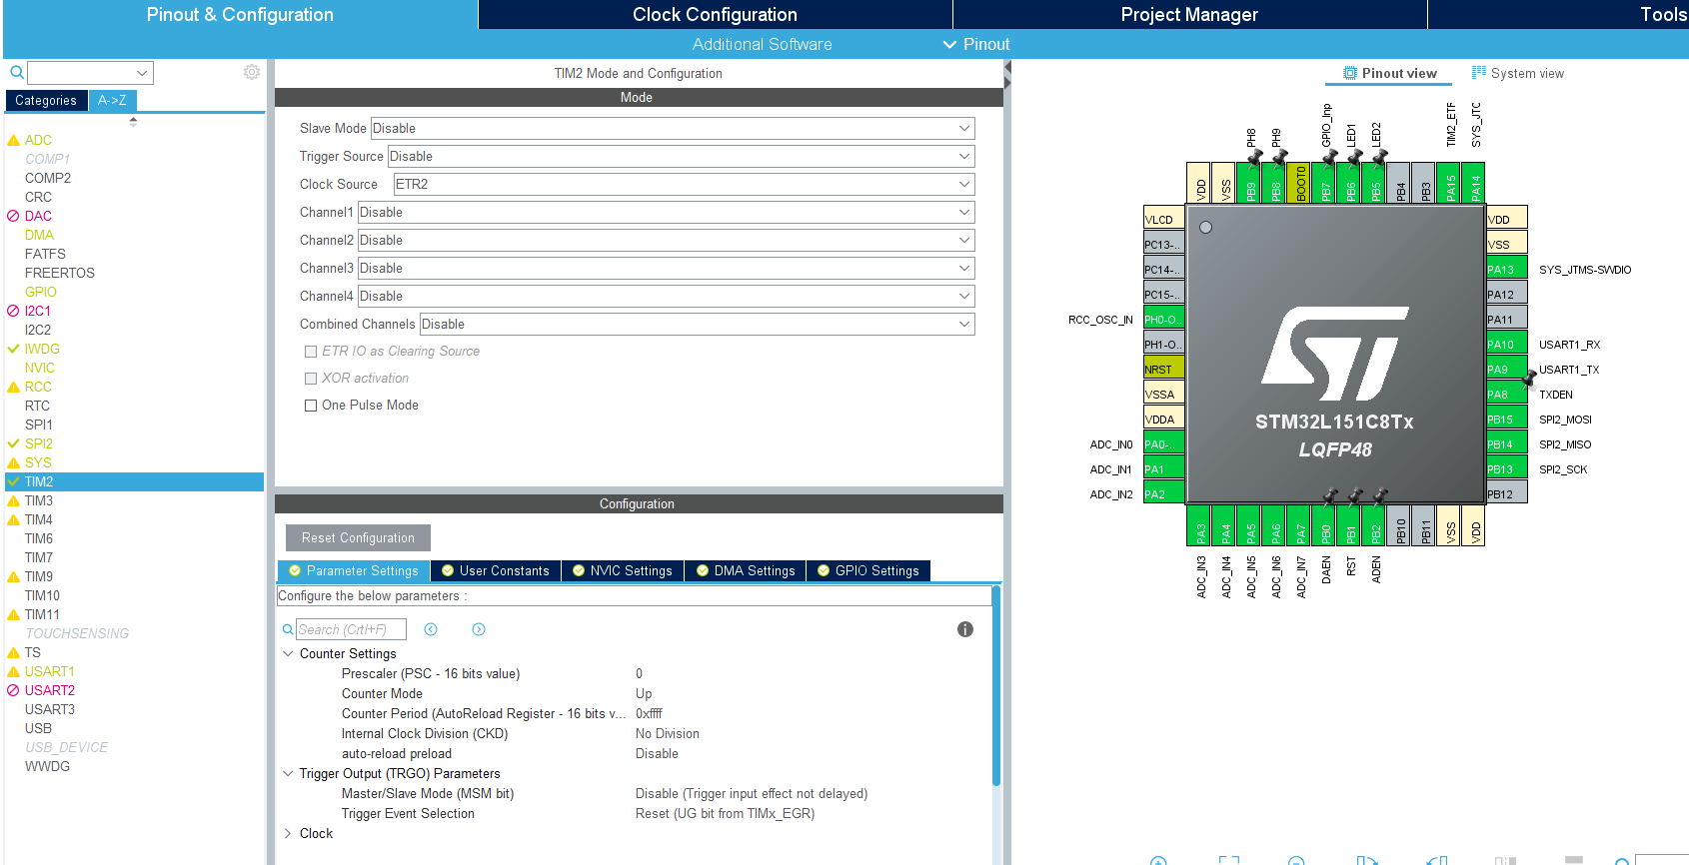Toggle ETR IO as Clearing Source checkbox
The image size is (1689, 865).
(311, 352)
